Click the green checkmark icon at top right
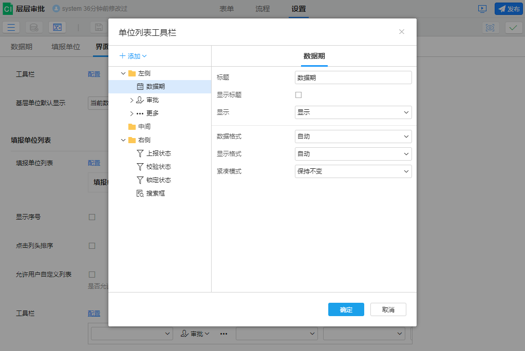The width and height of the screenshot is (525, 351). pos(512,27)
